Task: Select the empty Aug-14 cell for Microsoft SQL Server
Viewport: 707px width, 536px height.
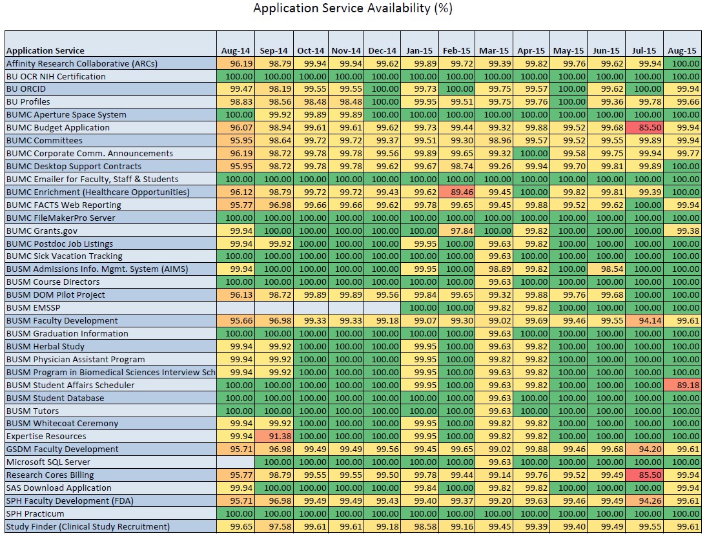Action: pyautogui.click(x=236, y=462)
